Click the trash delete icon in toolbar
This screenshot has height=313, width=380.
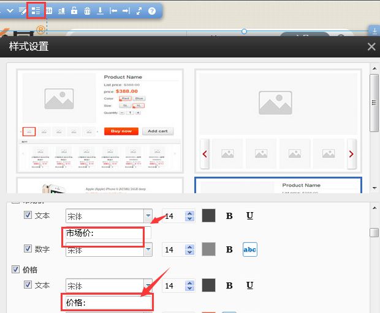(x=88, y=11)
